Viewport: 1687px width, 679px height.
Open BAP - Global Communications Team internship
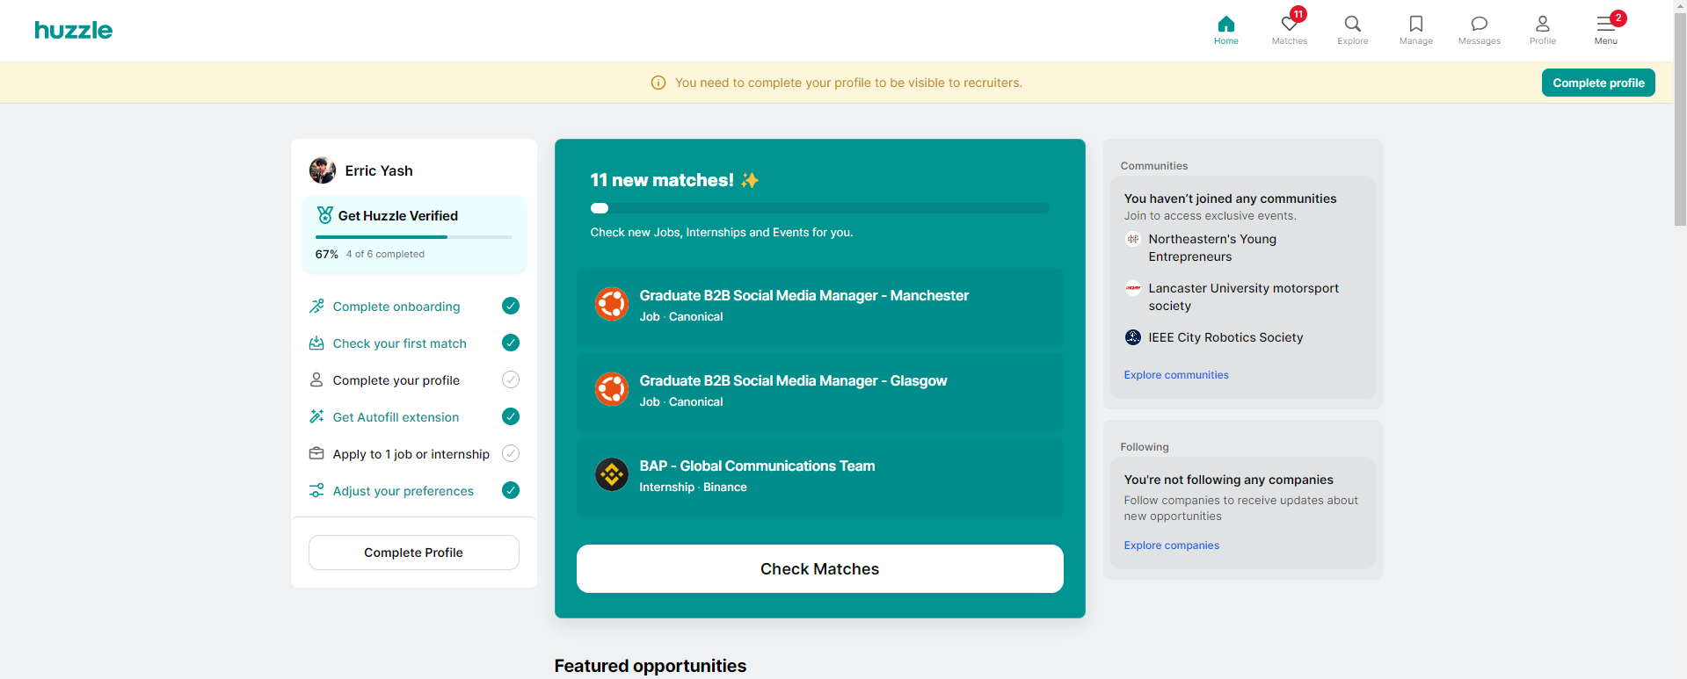tap(819, 477)
